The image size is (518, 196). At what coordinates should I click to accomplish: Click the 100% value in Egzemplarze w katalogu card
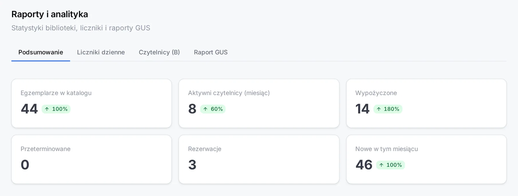(60, 109)
